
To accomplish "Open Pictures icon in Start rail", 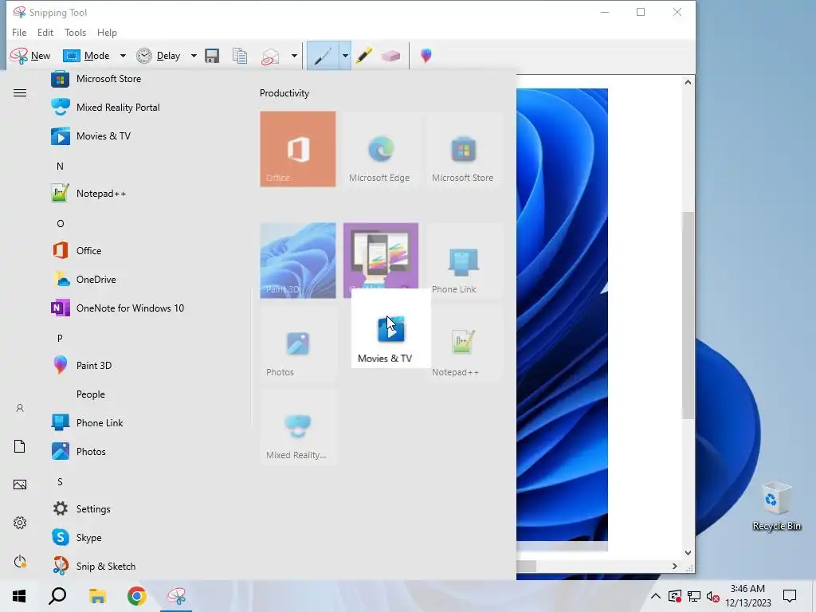I will [20, 484].
